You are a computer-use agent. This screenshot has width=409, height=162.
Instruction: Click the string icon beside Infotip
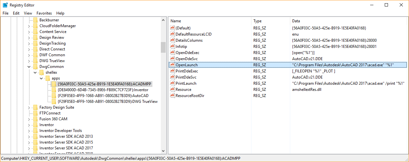[172, 47]
